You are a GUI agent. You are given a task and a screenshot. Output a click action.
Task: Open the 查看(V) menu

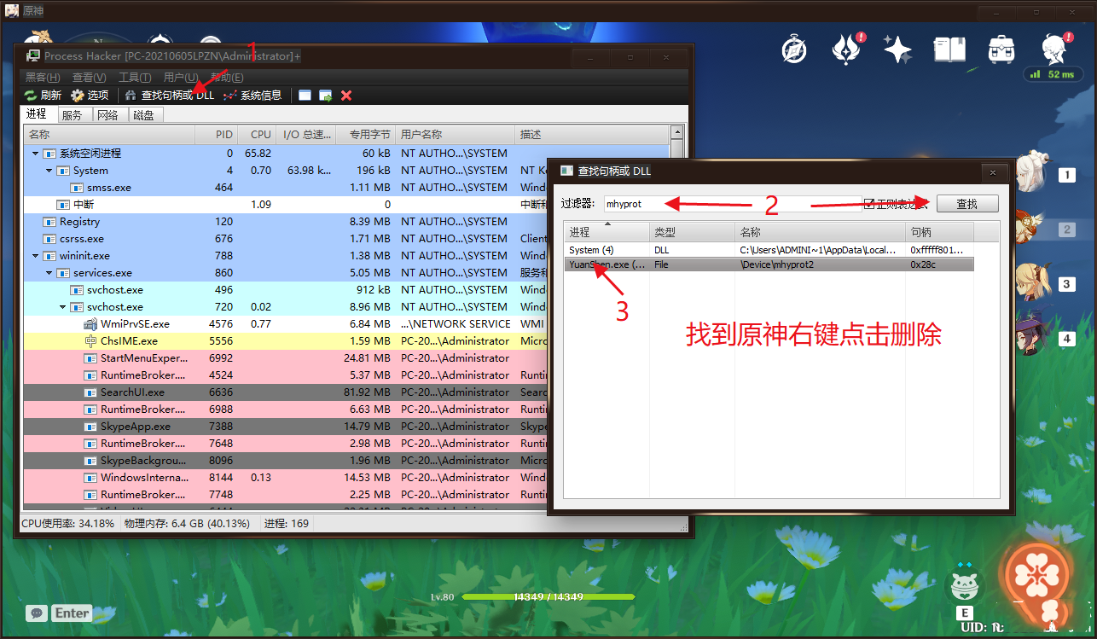[x=90, y=78]
